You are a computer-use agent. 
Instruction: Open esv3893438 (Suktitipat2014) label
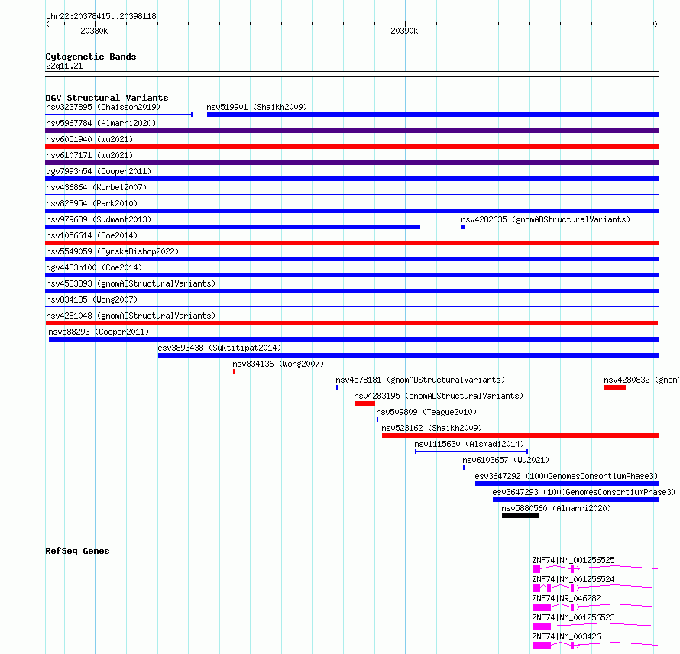[x=219, y=348]
